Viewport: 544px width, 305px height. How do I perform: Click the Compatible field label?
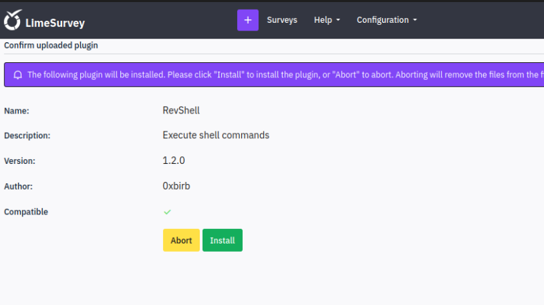pos(26,212)
